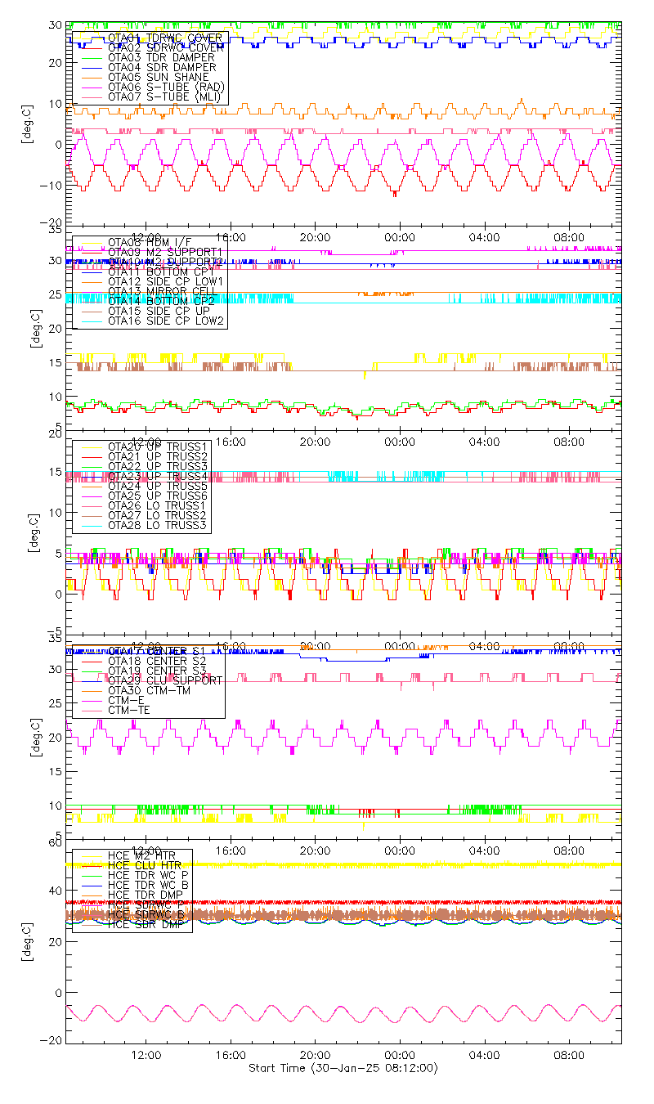654x1104 pixels.
Task: Click the OTA13 MIRROR CELL legend label
Action: point(161,291)
